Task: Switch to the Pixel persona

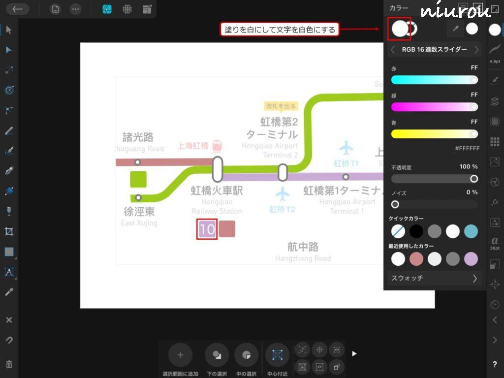Action: coord(127,9)
